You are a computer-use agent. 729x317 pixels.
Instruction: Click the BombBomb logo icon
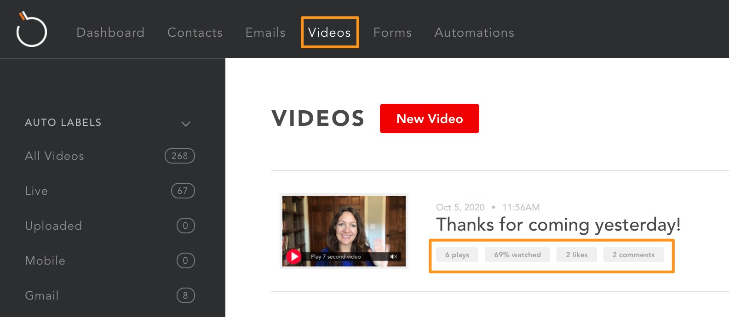tap(31, 30)
